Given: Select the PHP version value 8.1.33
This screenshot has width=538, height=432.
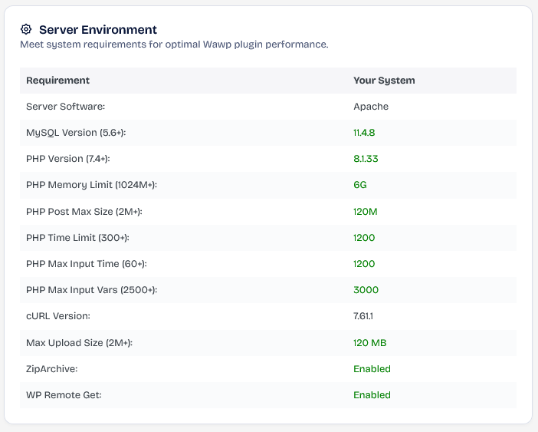Looking at the screenshot, I should click(x=366, y=159).
